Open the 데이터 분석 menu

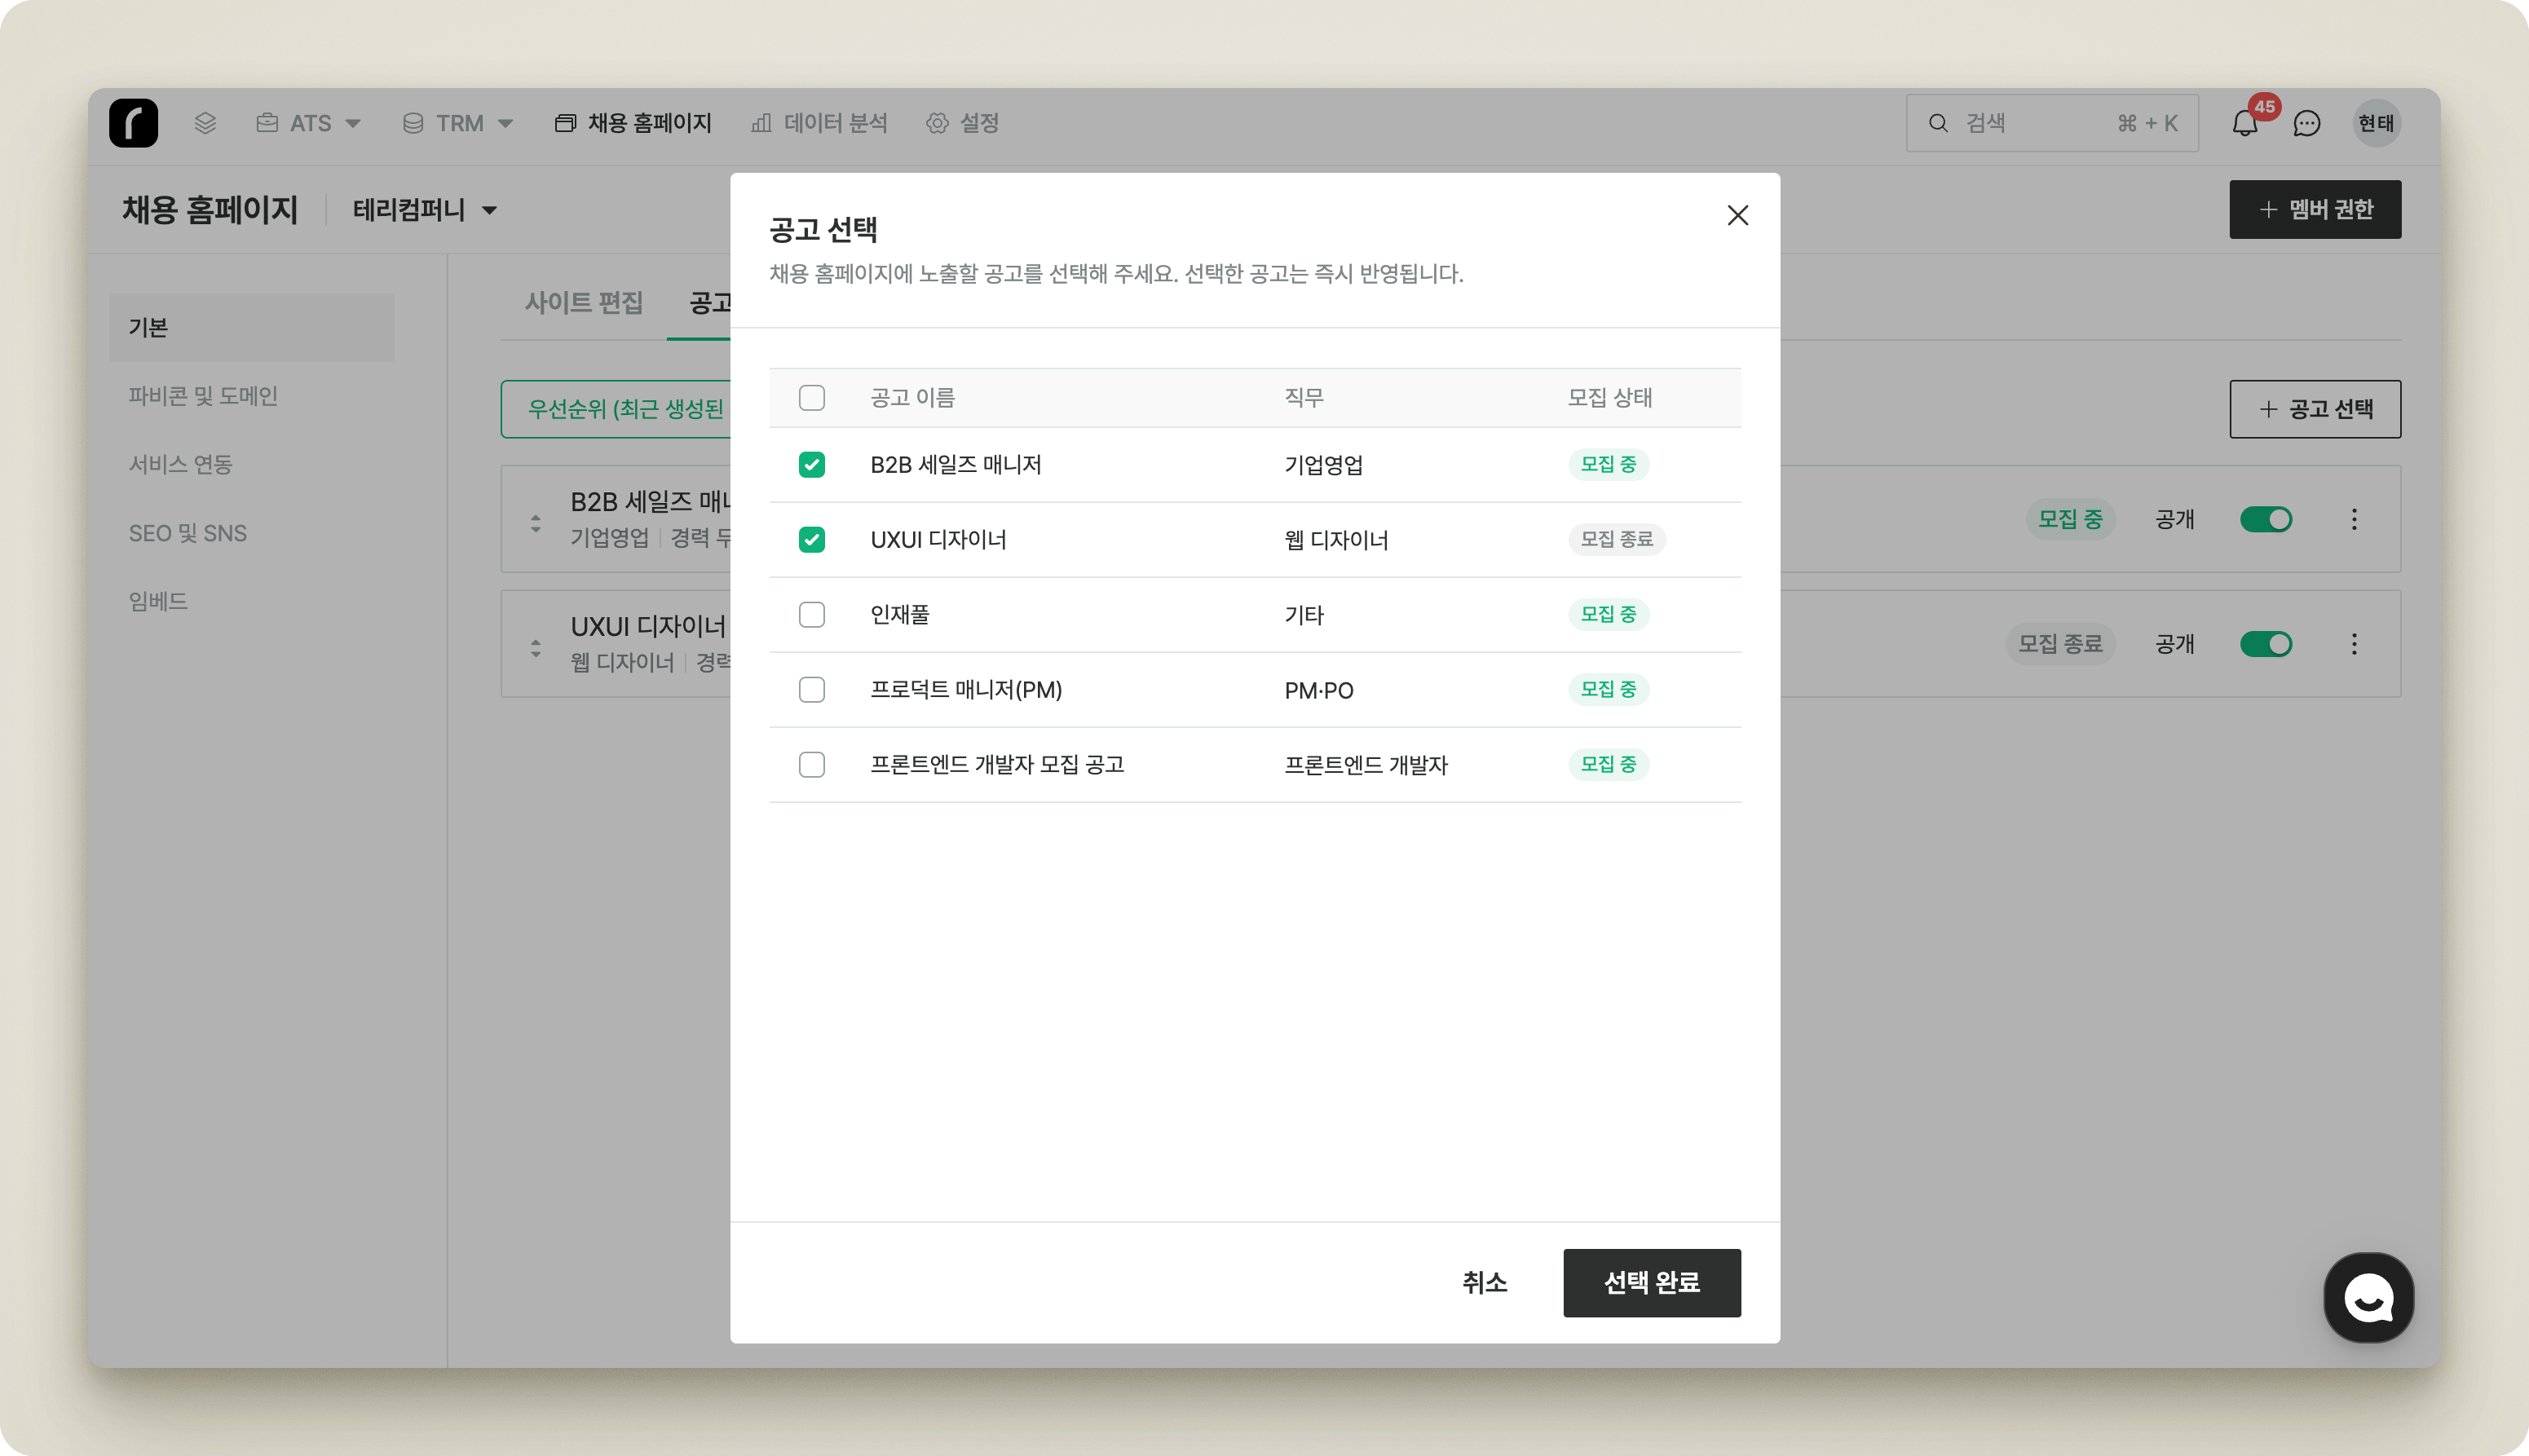(819, 123)
